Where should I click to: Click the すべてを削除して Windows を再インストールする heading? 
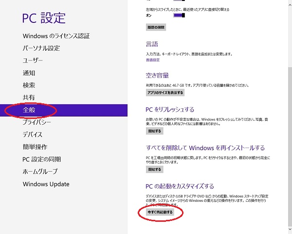pyautogui.click(x=205, y=148)
